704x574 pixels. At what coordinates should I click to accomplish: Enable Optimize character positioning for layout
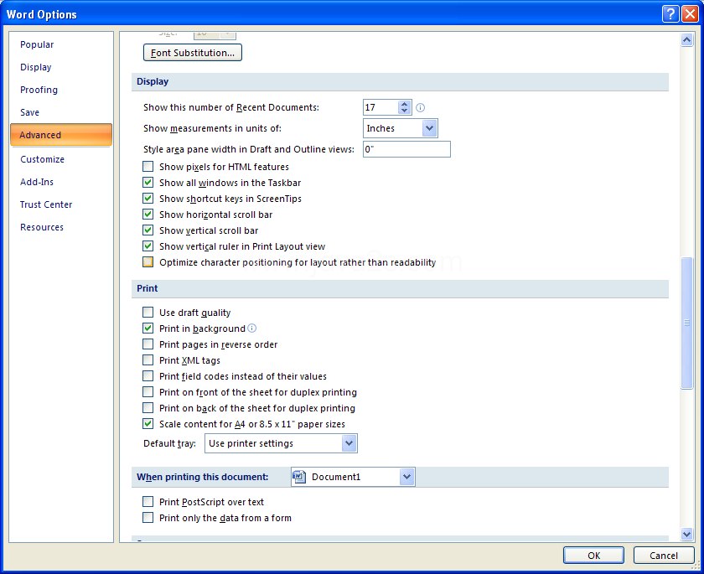point(148,262)
